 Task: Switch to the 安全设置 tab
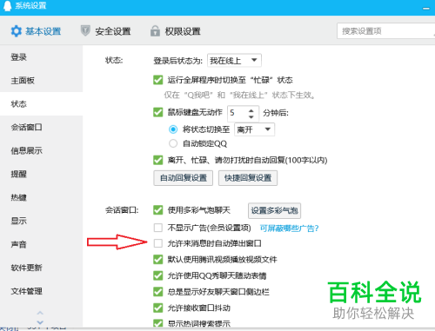click(105, 31)
